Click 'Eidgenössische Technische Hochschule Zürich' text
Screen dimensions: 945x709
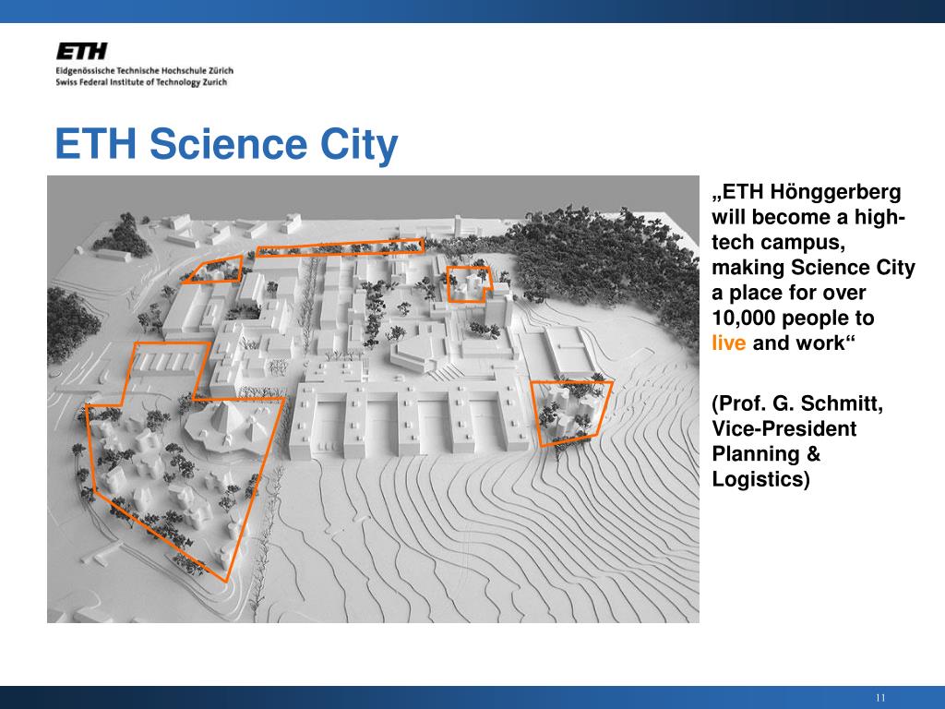point(145,70)
